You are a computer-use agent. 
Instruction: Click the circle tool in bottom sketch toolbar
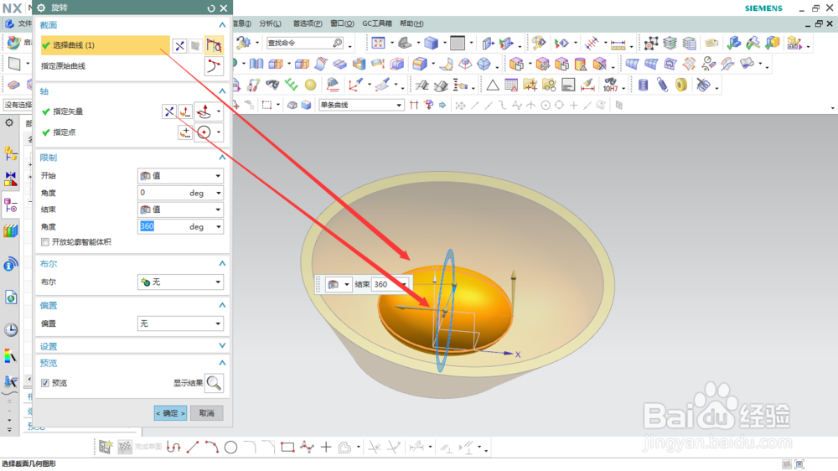coord(230,447)
